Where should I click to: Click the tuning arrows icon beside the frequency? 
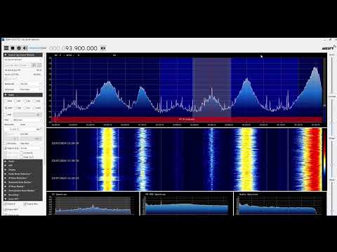[x=103, y=48]
